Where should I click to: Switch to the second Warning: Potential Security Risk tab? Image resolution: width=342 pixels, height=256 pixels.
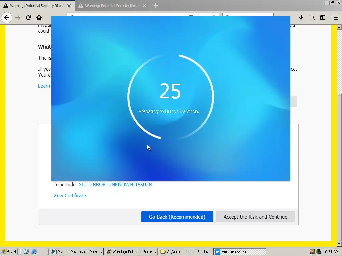[x=112, y=6]
